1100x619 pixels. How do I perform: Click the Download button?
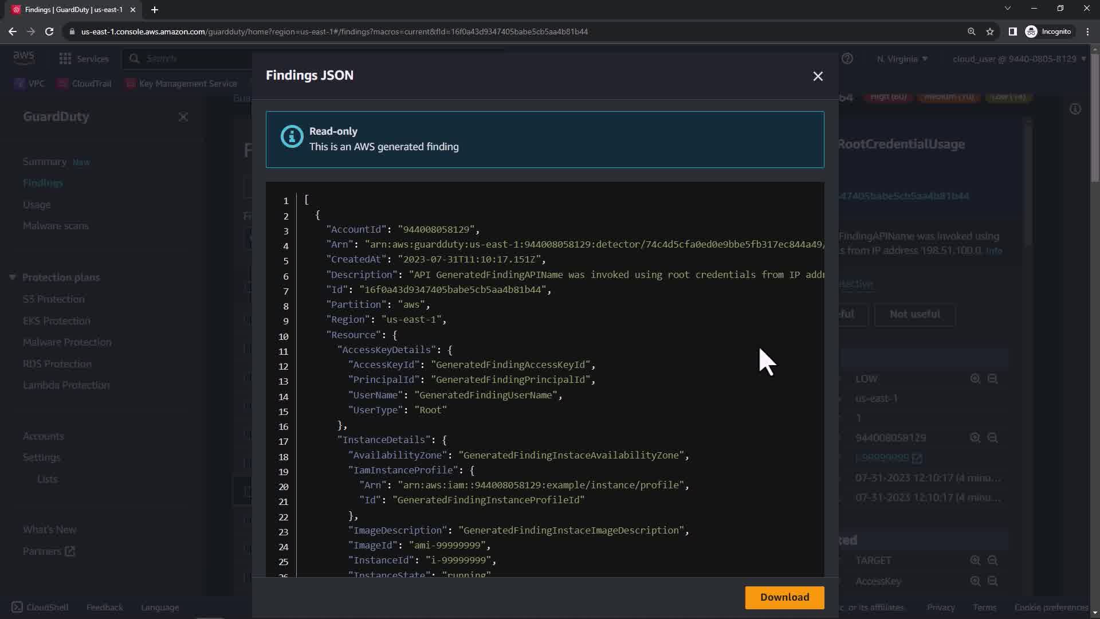(x=784, y=597)
